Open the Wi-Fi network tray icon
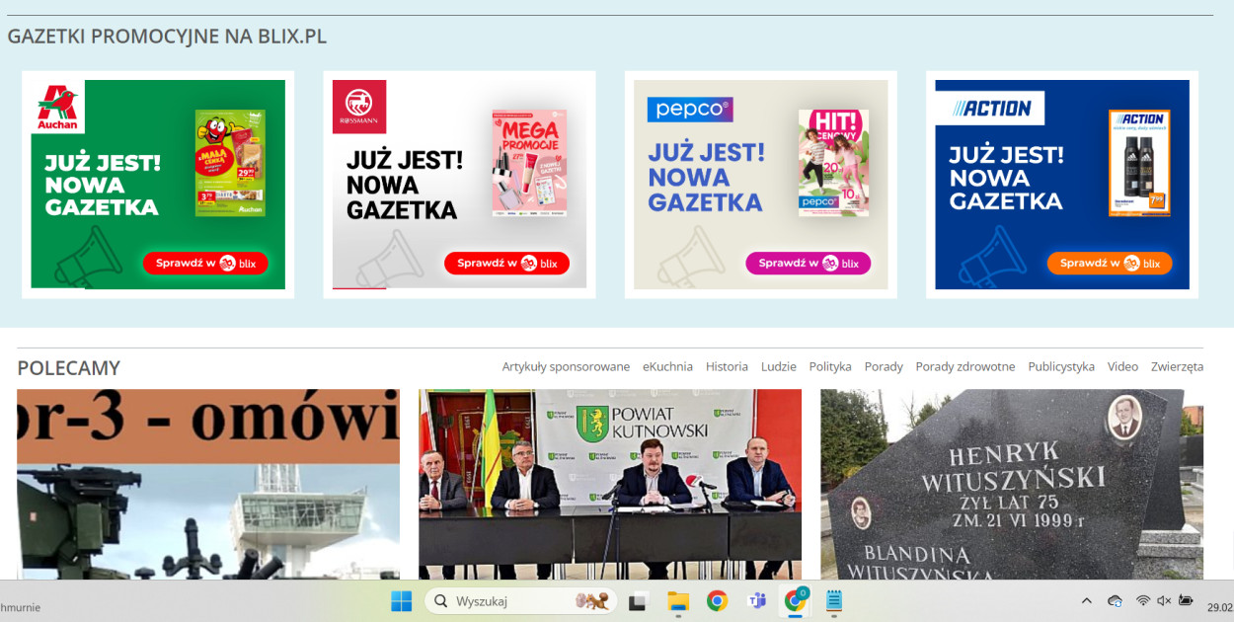Viewport: 1234px width, 622px height. tap(1143, 601)
